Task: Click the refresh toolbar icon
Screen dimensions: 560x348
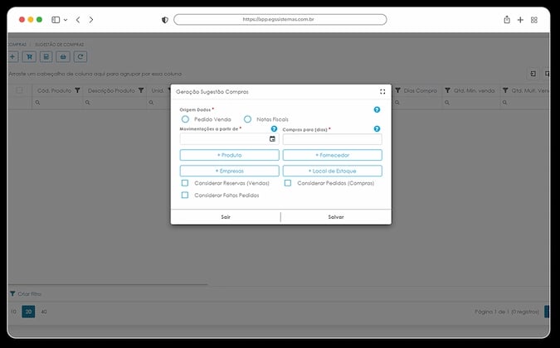Action: [80, 56]
